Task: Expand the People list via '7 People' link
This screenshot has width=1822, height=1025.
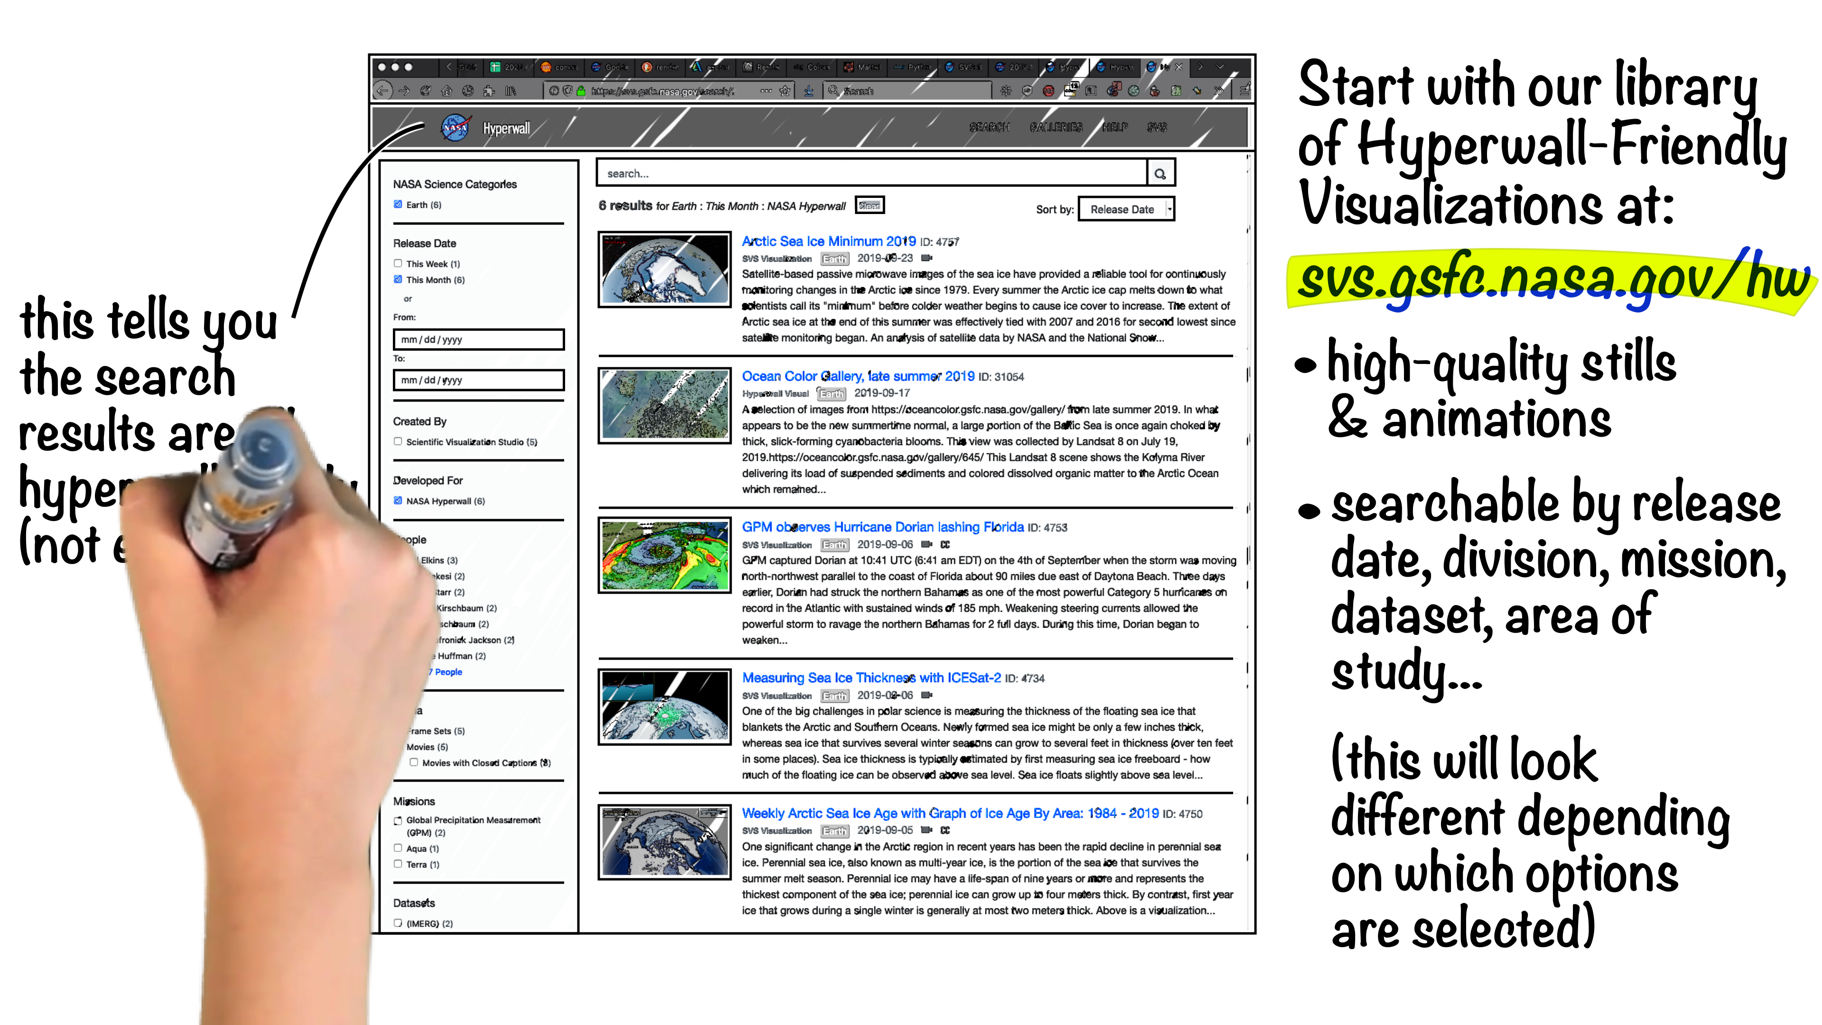Action: click(446, 672)
